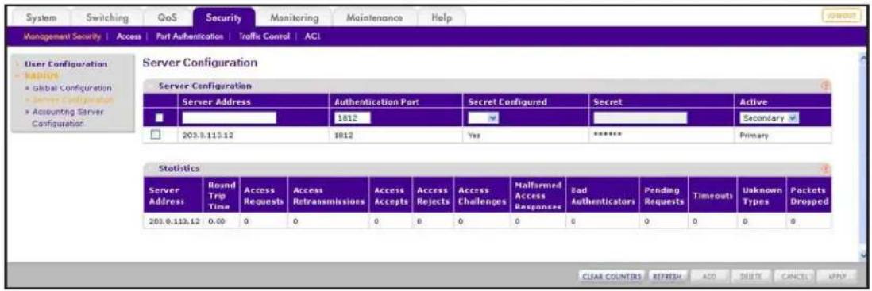Go to Traffic Control submenu

point(264,36)
